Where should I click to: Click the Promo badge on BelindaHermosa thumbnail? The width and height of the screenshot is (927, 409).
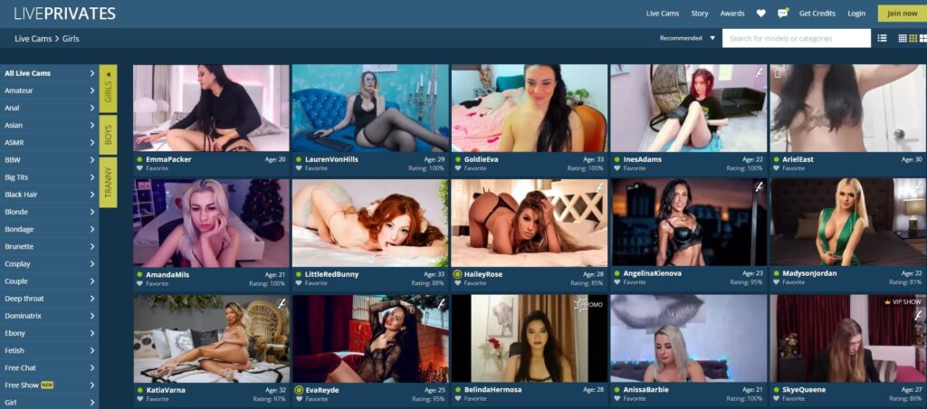click(588, 305)
